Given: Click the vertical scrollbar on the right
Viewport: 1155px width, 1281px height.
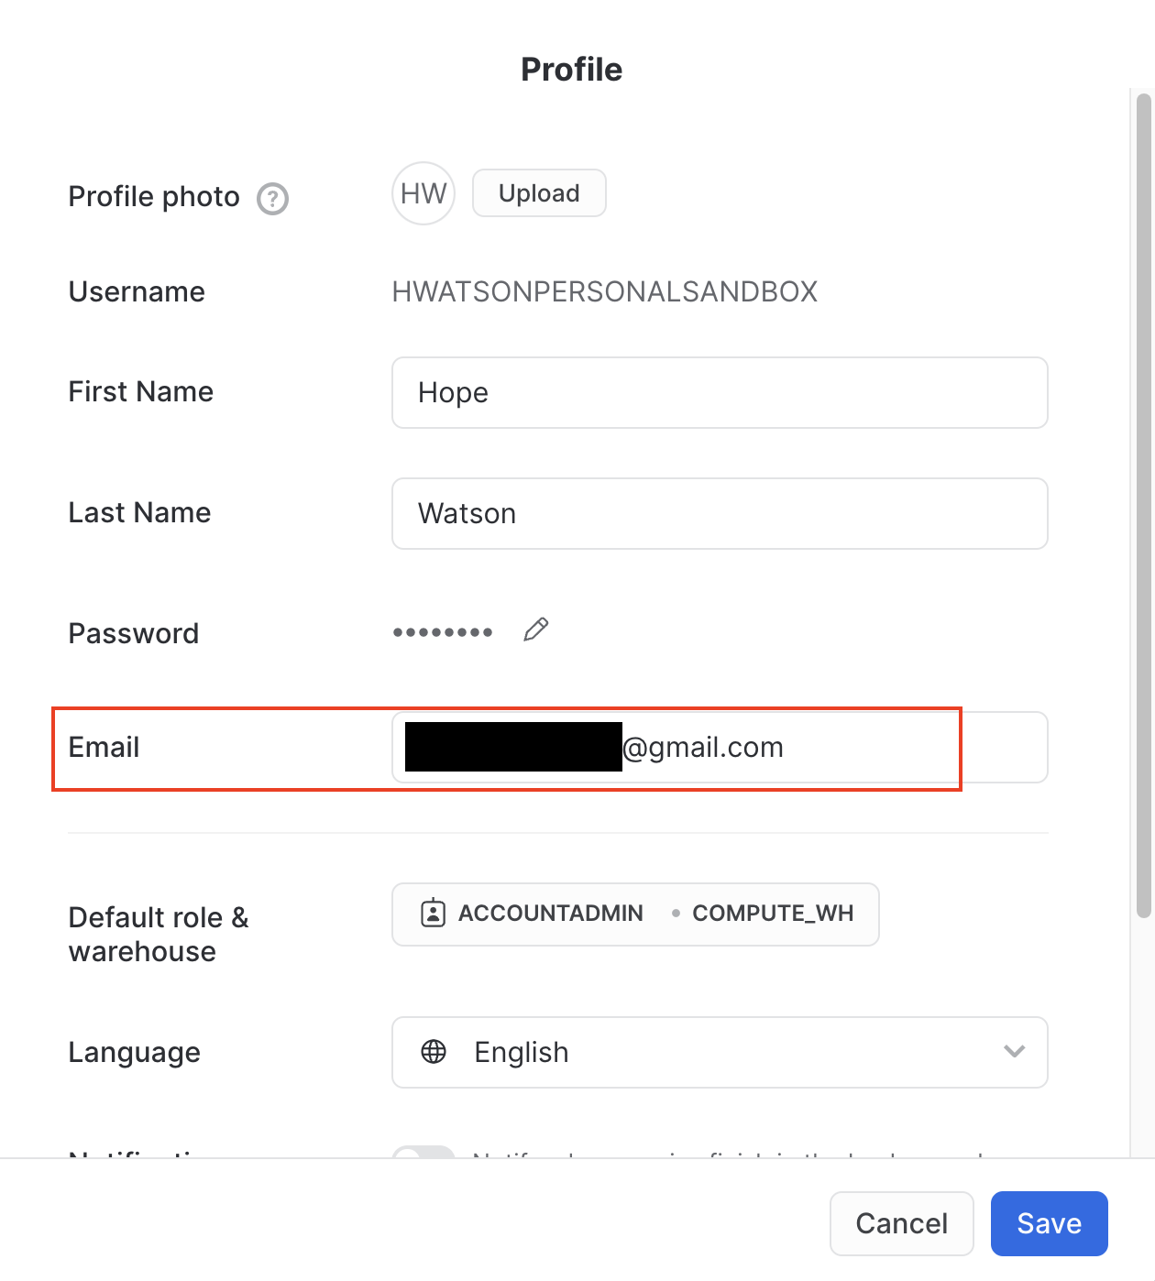Looking at the screenshot, I should [x=1142, y=504].
